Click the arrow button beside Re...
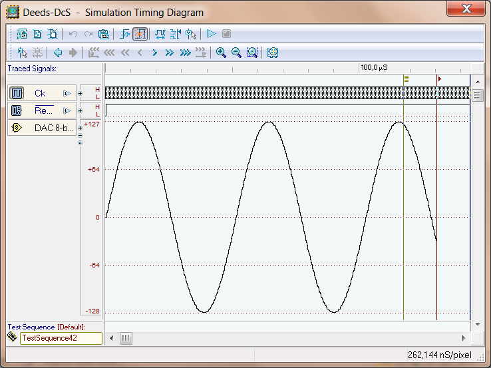This screenshot has width=491, height=368. tap(67, 110)
